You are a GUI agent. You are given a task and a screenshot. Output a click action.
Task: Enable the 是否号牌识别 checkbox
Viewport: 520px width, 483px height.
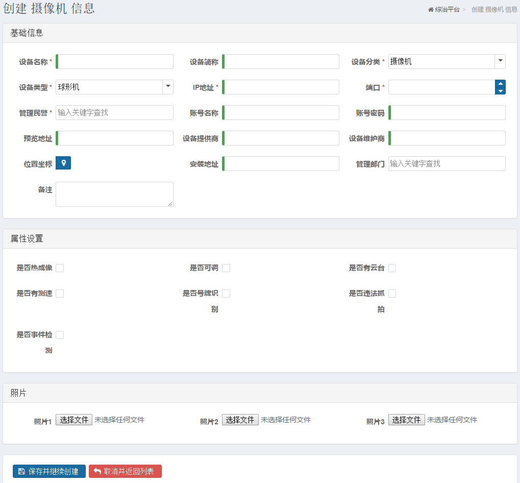(226, 293)
